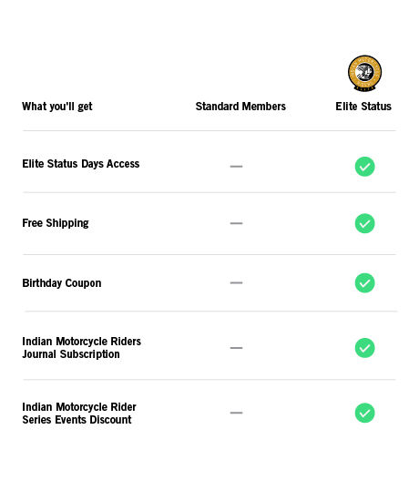Select the Elite Status column header text
The width and height of the screenshot is (419, 501).
click(363, 106)
